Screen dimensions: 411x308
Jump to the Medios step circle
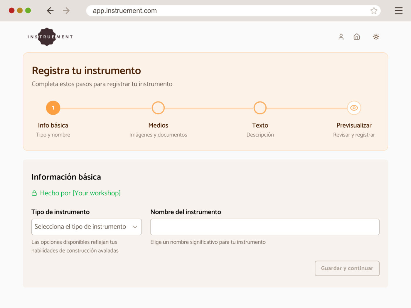[158, 108]
